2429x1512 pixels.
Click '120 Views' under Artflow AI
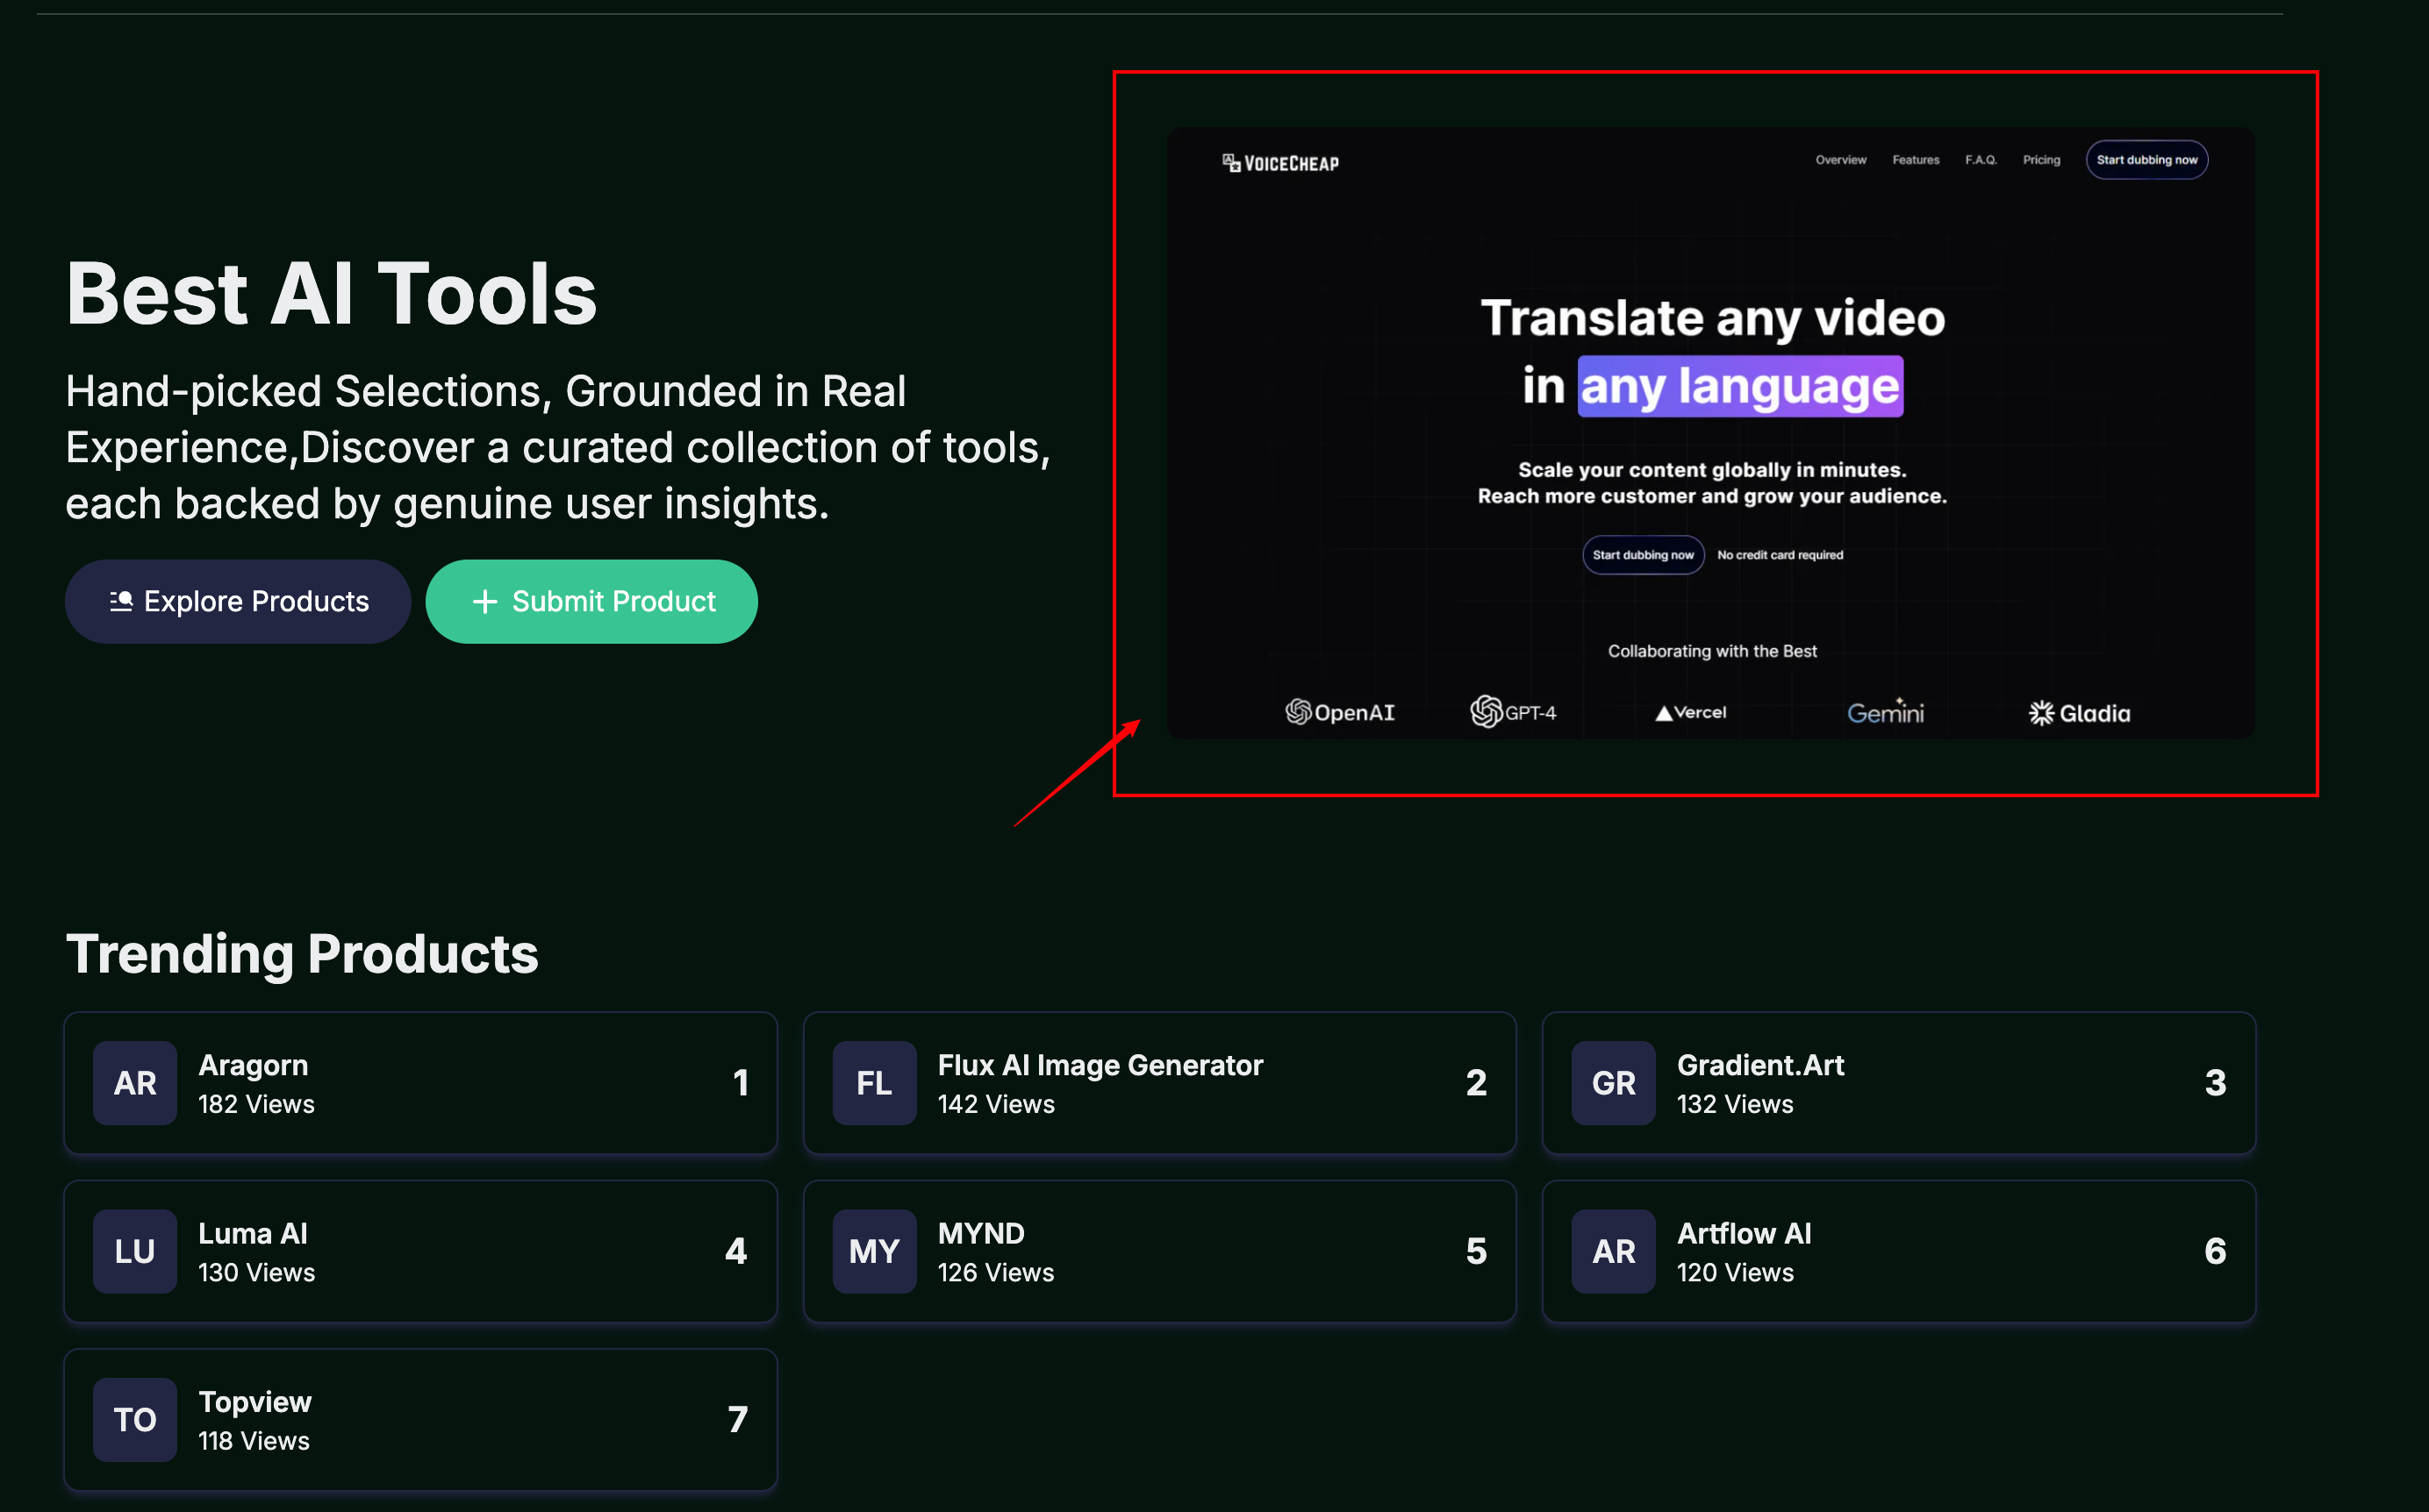[1735, 1272]
